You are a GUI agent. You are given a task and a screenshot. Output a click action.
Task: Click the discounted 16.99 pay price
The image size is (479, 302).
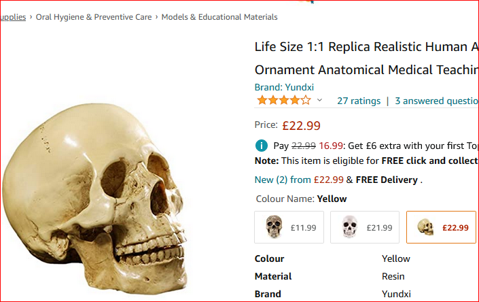tap(331, 146)
